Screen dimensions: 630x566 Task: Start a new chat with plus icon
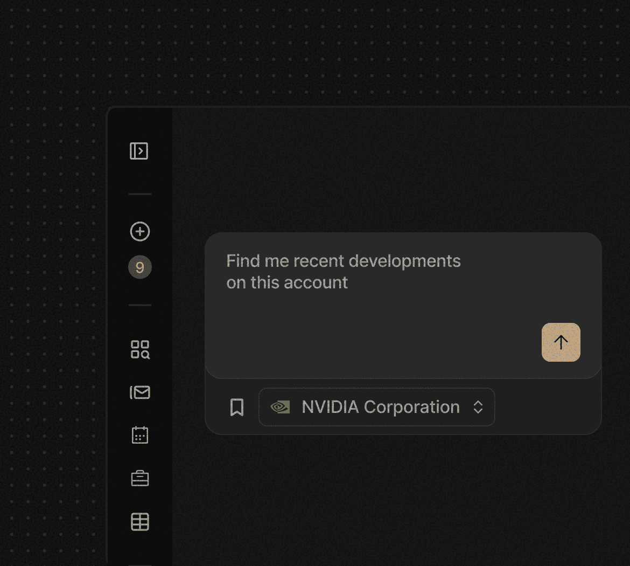coord(140,232)
